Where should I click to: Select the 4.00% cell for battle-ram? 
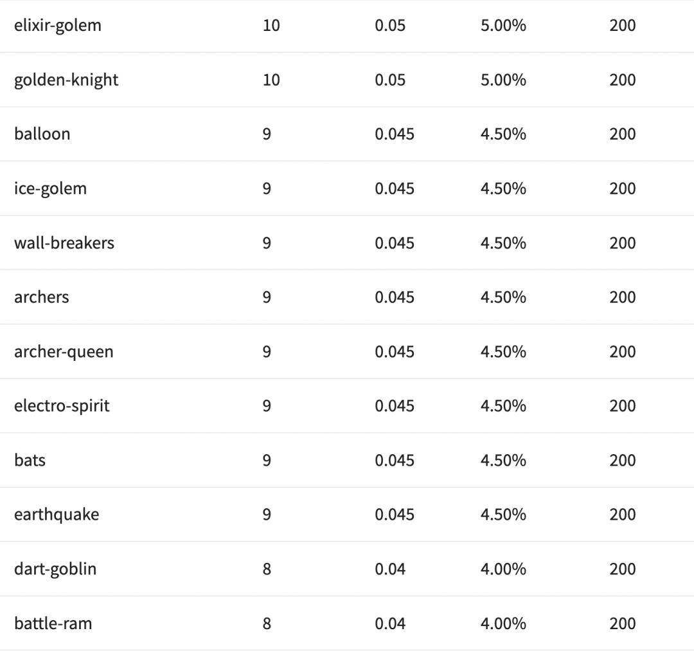[503, 623]
